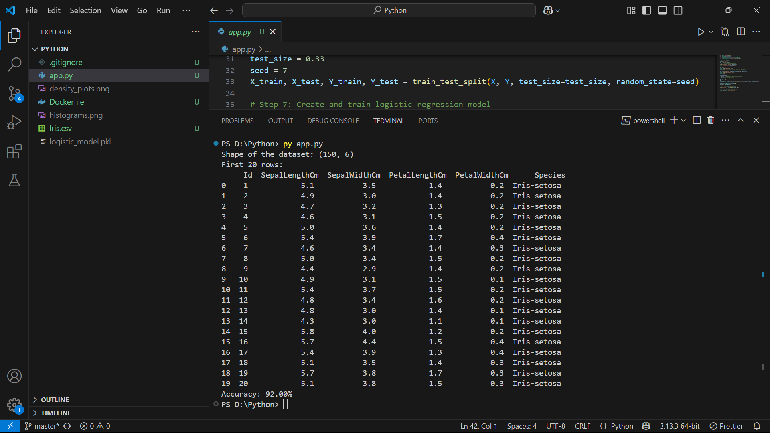Open Copilot chat icon in title bar
This screenshot has height=433, width=770.
pos(548,10)
